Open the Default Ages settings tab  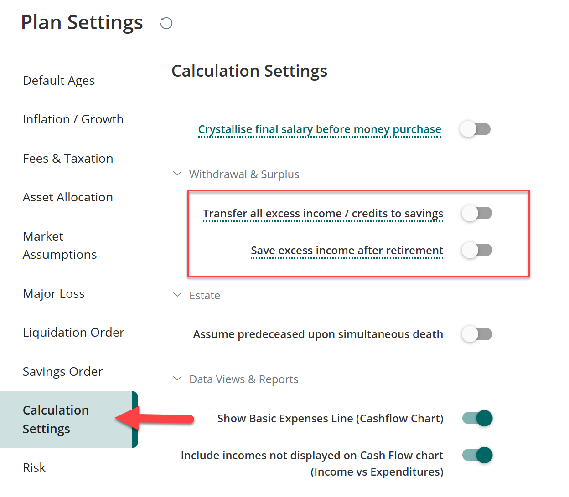(59, 80)
